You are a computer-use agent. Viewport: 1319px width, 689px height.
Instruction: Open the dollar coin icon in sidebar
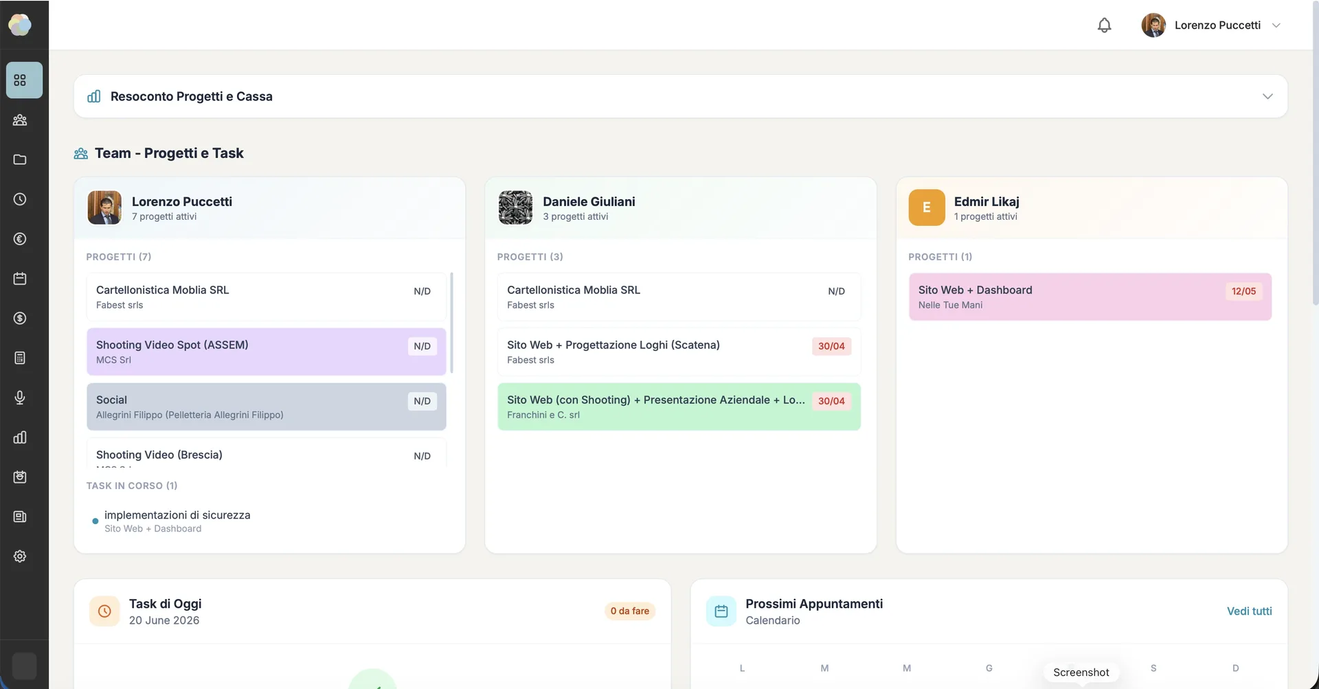[x=20, y=318]
